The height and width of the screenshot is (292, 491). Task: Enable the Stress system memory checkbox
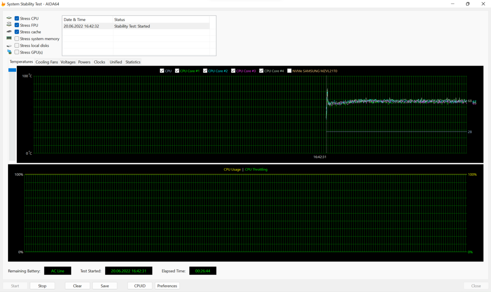point(17,39)
